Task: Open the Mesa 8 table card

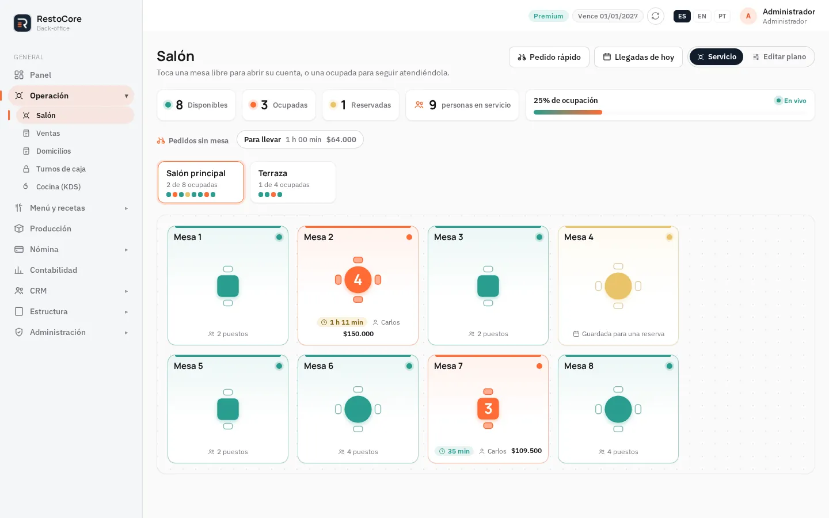Action: (x=618, y=409)
